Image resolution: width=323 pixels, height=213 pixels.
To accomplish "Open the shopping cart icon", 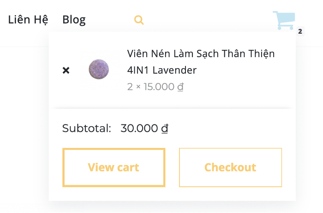I will (284, 20).
